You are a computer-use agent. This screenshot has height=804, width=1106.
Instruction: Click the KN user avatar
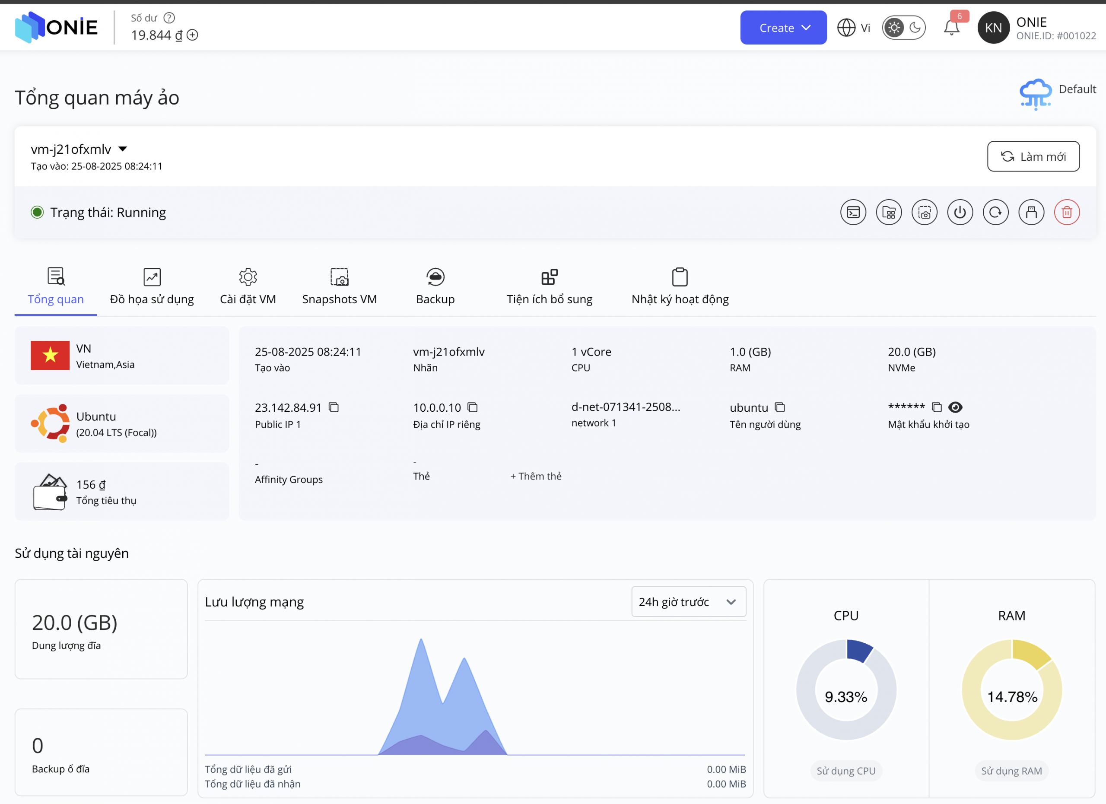(x=993, y=28)
